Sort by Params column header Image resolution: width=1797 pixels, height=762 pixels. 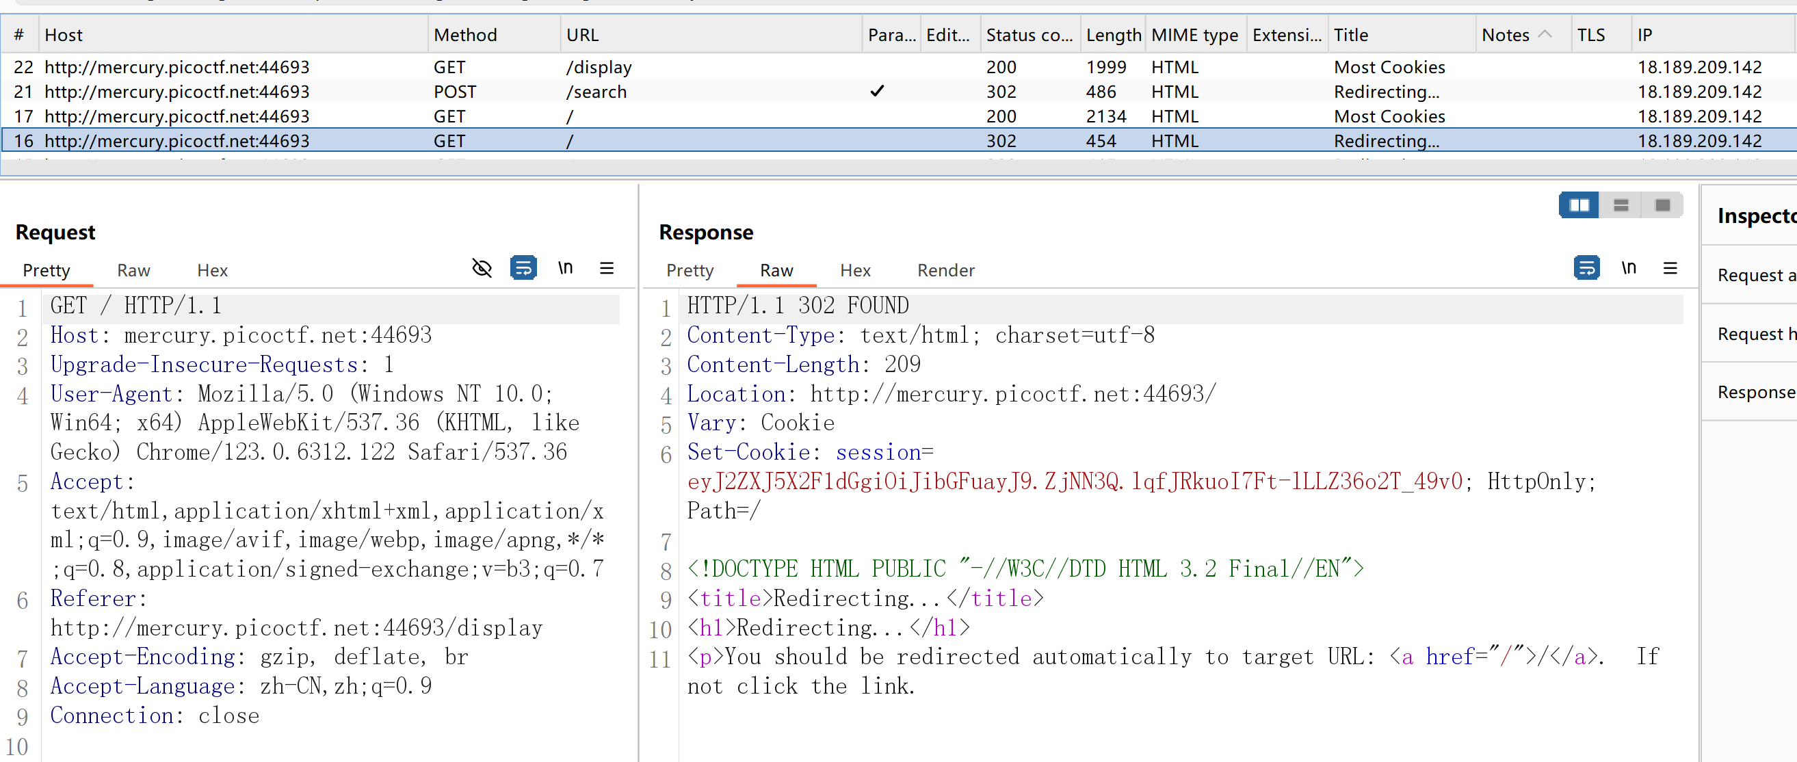pos(891,35)
